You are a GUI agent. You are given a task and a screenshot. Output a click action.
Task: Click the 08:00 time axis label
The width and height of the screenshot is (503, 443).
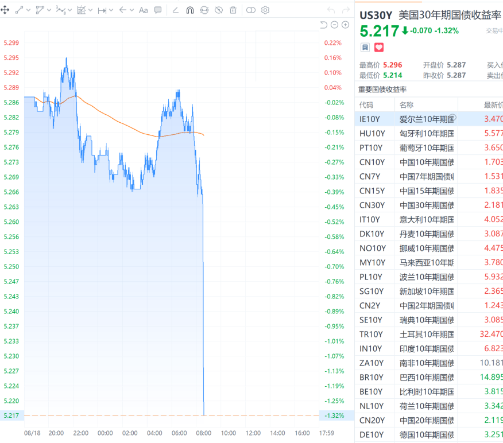click(204, 433)
